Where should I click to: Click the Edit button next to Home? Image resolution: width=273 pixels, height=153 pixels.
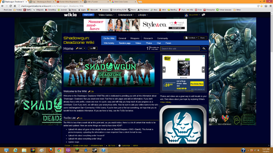pyautogui.click(x=79, y=48)
